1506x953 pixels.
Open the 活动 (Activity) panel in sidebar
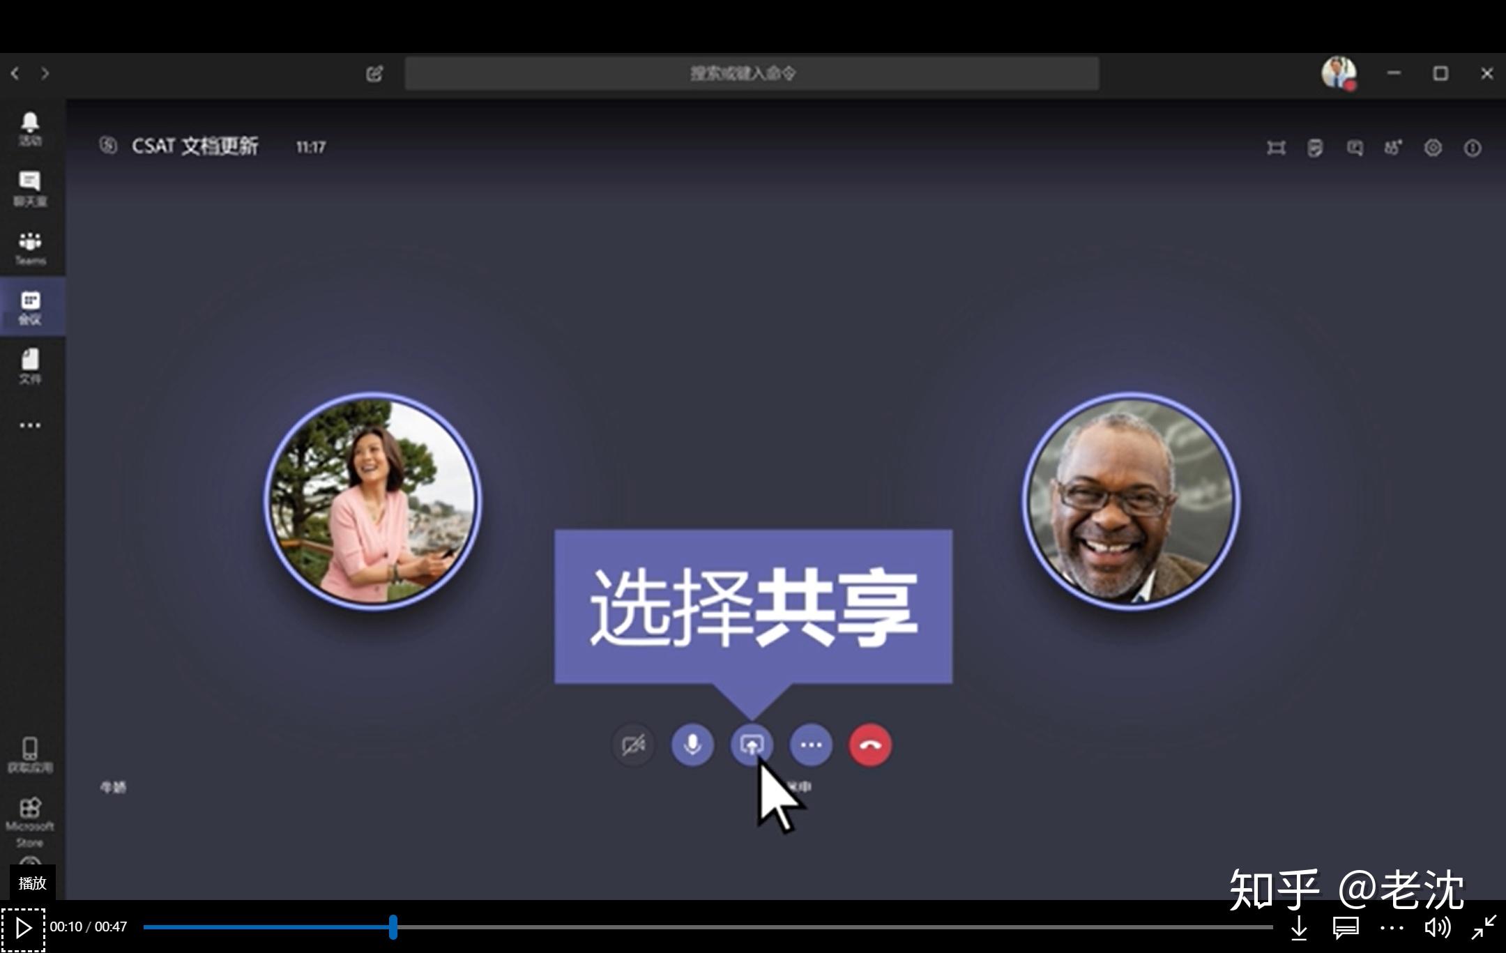[x=30, y=129]
